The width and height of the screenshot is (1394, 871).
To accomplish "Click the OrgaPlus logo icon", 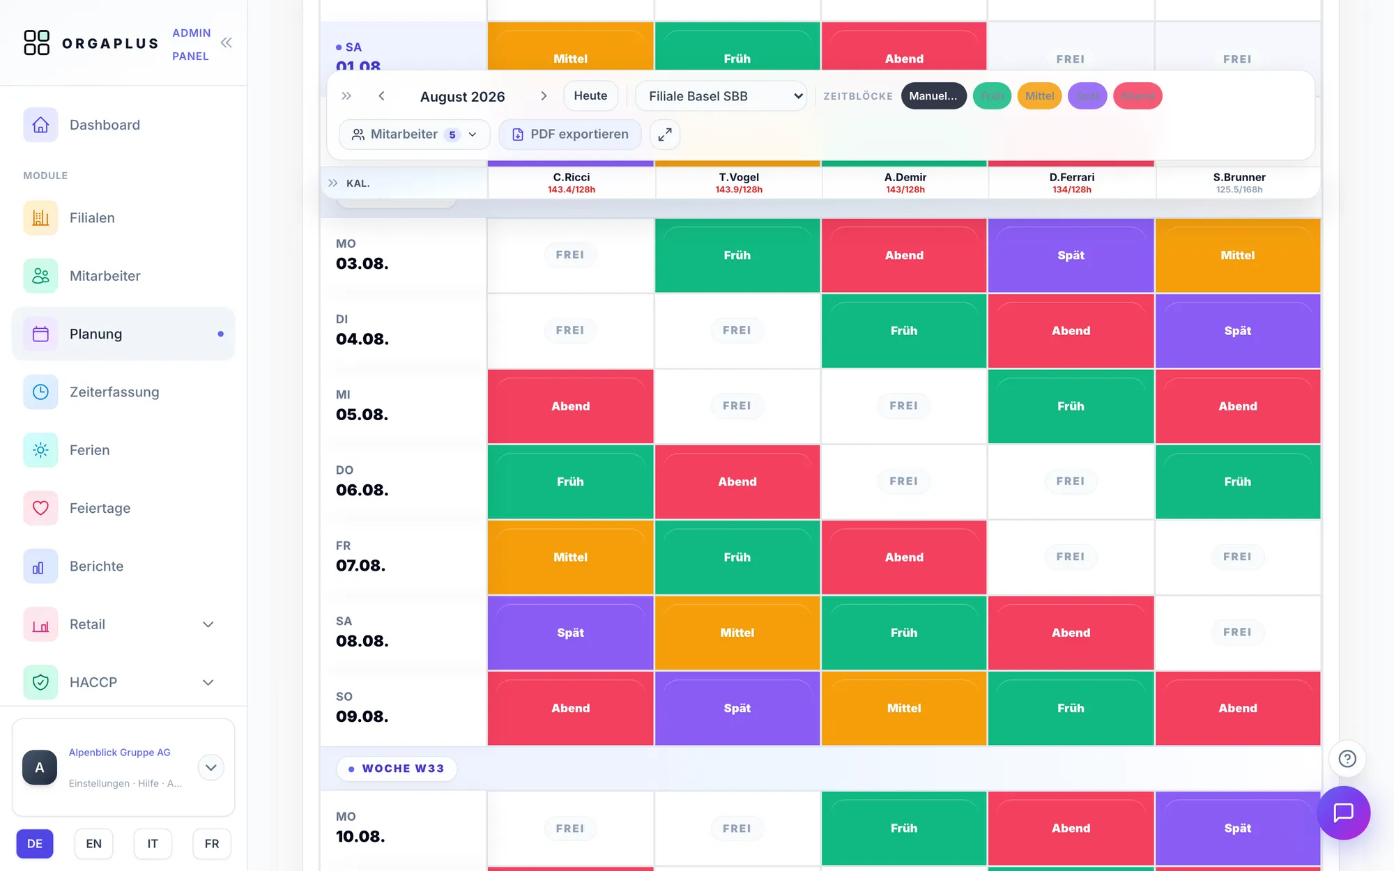I will [x=36, y=43].
